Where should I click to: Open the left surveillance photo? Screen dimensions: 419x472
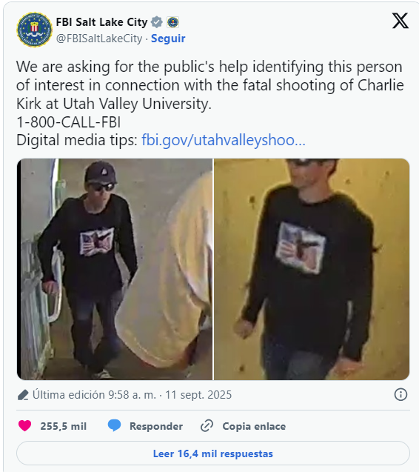tap(115, 269)
